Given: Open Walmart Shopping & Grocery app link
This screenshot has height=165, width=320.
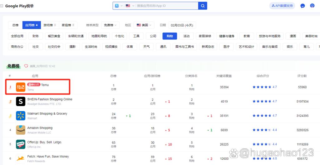Looking at the screenshot, I should [47, 114].
